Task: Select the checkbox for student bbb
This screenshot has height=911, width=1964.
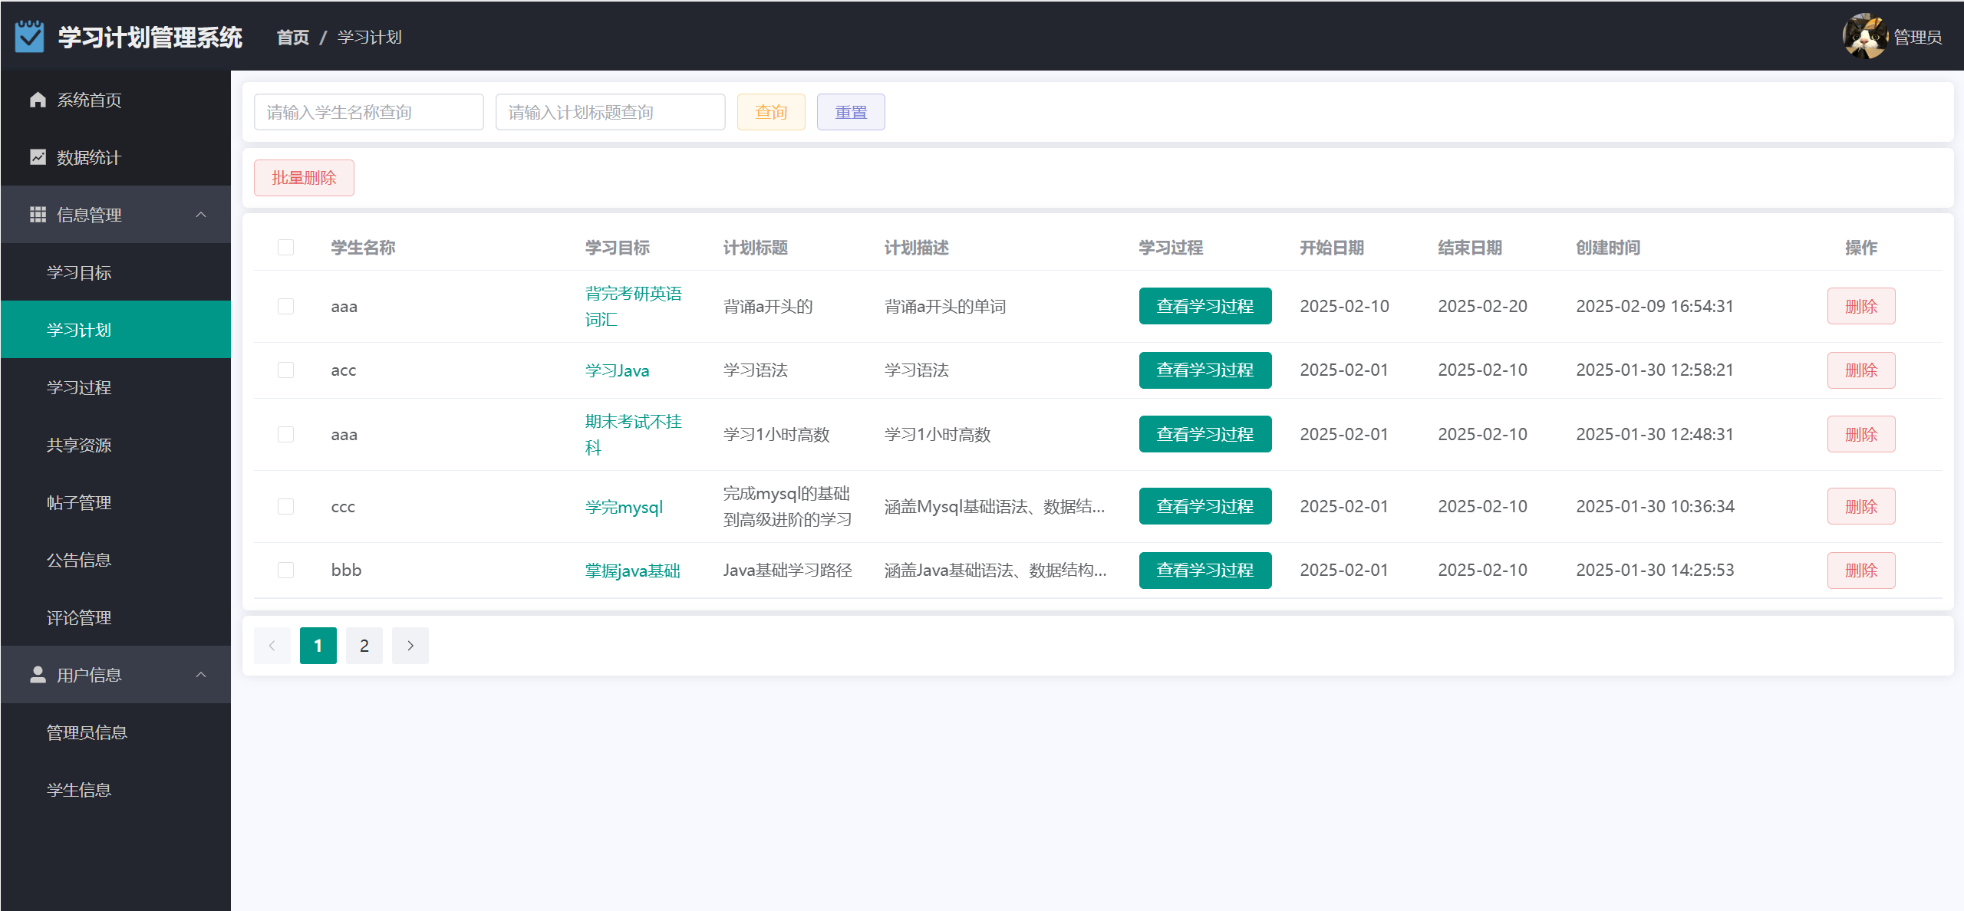Action: point(285,571)
